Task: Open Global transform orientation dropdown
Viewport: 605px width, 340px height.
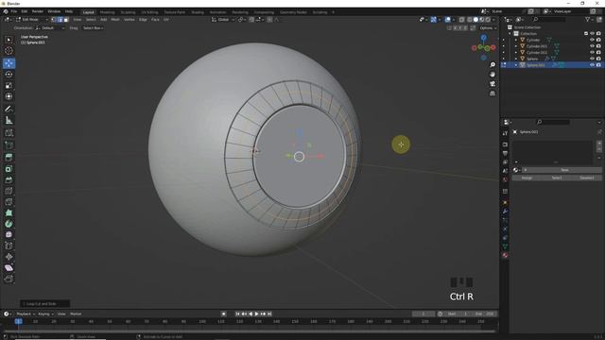Action: pyautogui.click(x=223, y=20)
